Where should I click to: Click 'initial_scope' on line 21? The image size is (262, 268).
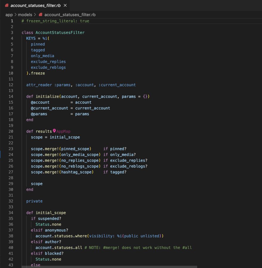pyautogui.click(x=65, y=137)
